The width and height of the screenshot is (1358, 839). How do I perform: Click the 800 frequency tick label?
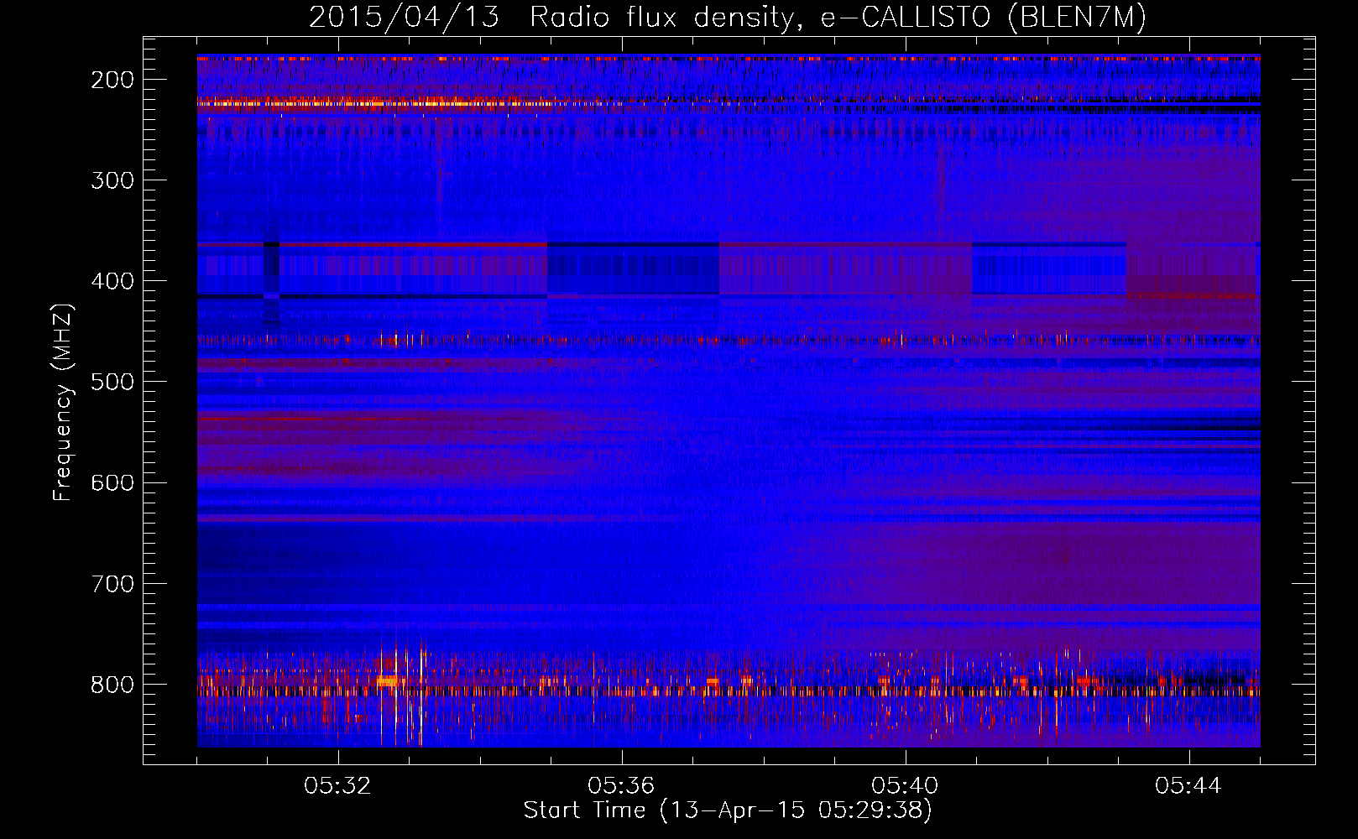click(x=112, y=684)
